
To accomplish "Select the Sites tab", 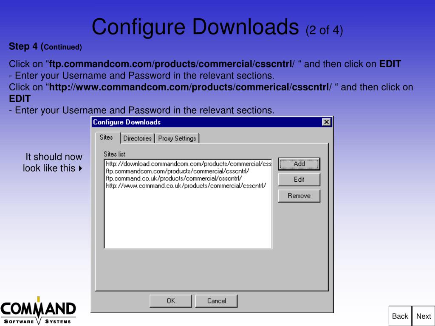I will point(107,138).
